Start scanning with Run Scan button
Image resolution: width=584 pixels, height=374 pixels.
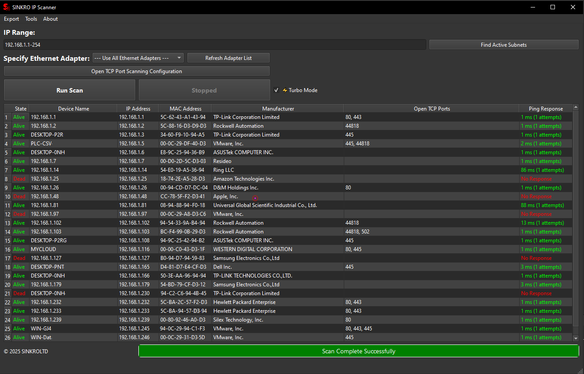(x=70, y=90)
